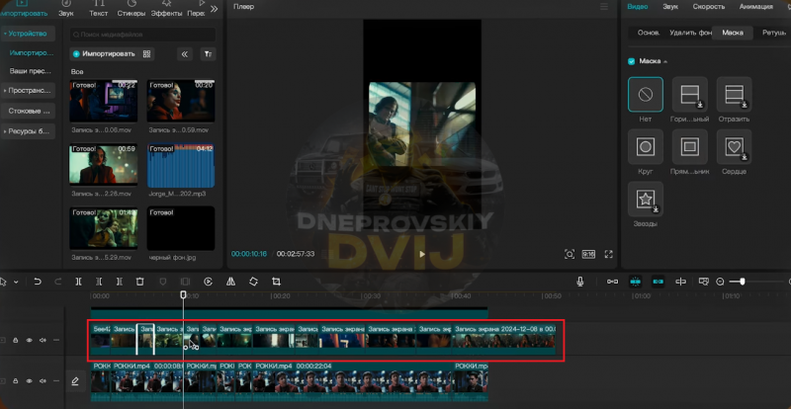Click the QR code icon beside Импортировать

tap(146, 54)
